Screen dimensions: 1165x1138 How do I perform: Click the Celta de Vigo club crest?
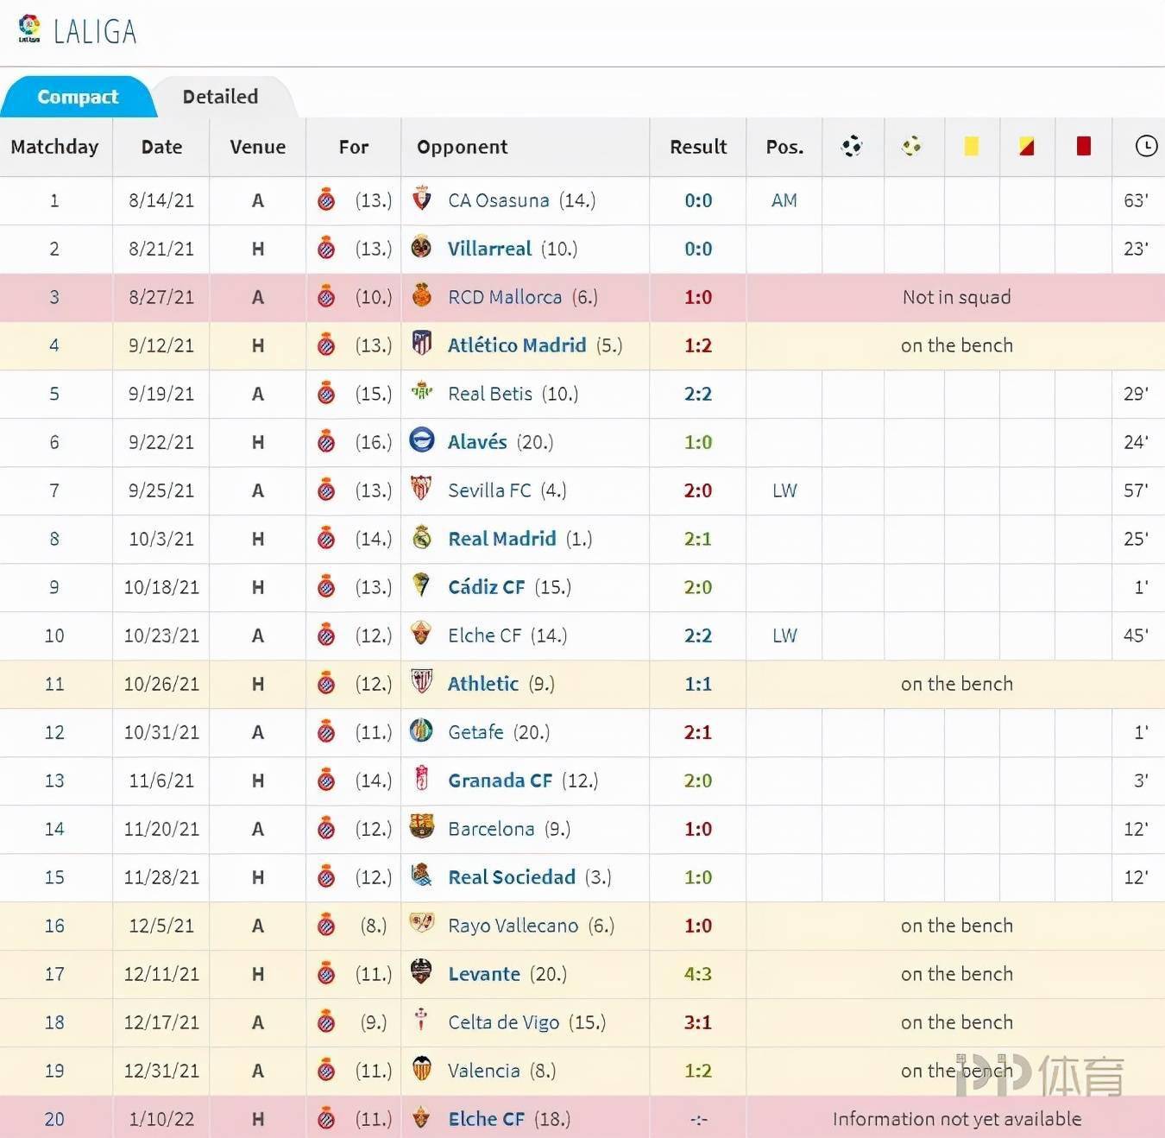(421, 1021)
